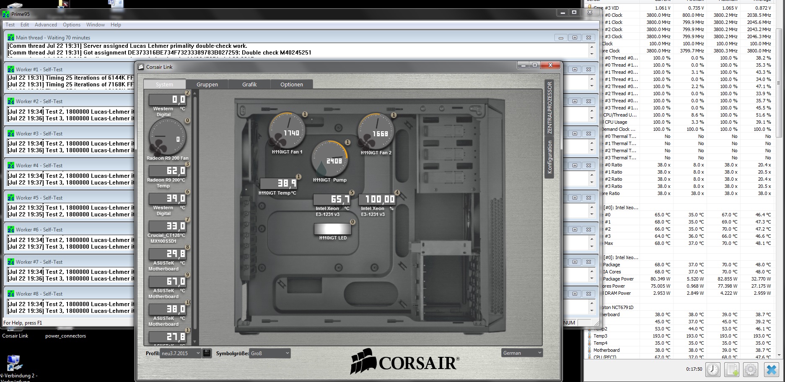Open the Test menu in Prime95
Image resolution: width=785 pixels, height=382 pixels.
click(x=10, y=25)
